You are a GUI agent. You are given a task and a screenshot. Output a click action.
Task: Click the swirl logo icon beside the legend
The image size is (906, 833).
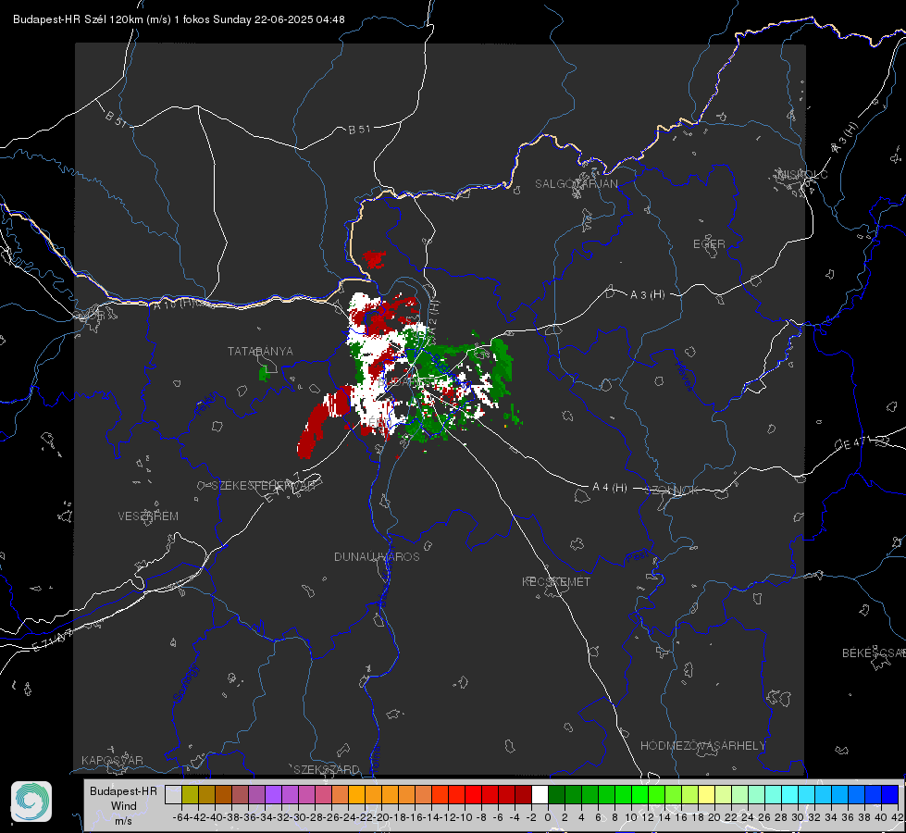pos(31,802)
